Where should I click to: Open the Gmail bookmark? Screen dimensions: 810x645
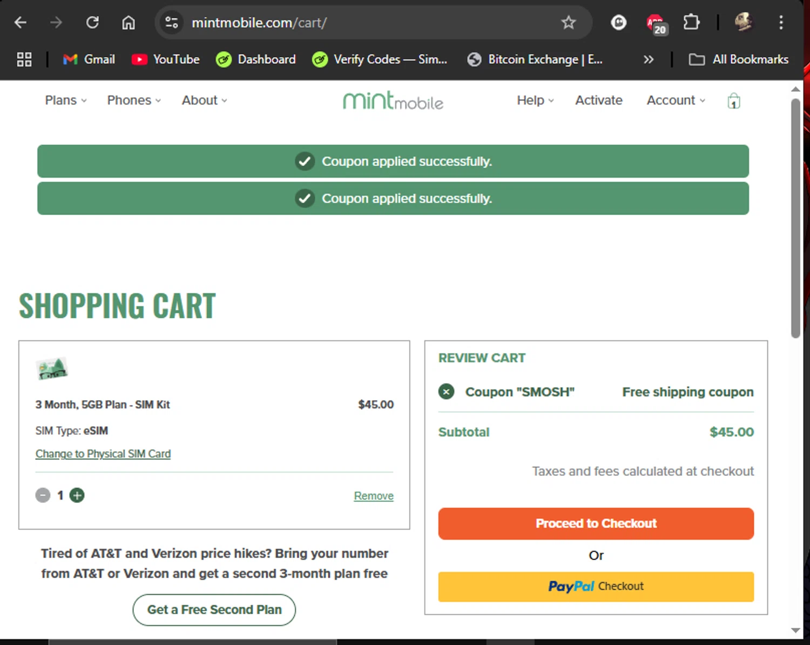tap(89, 59)
